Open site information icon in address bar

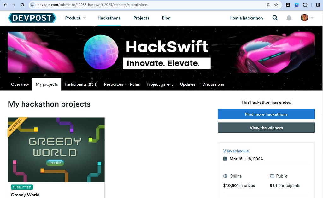pos(32,5)
